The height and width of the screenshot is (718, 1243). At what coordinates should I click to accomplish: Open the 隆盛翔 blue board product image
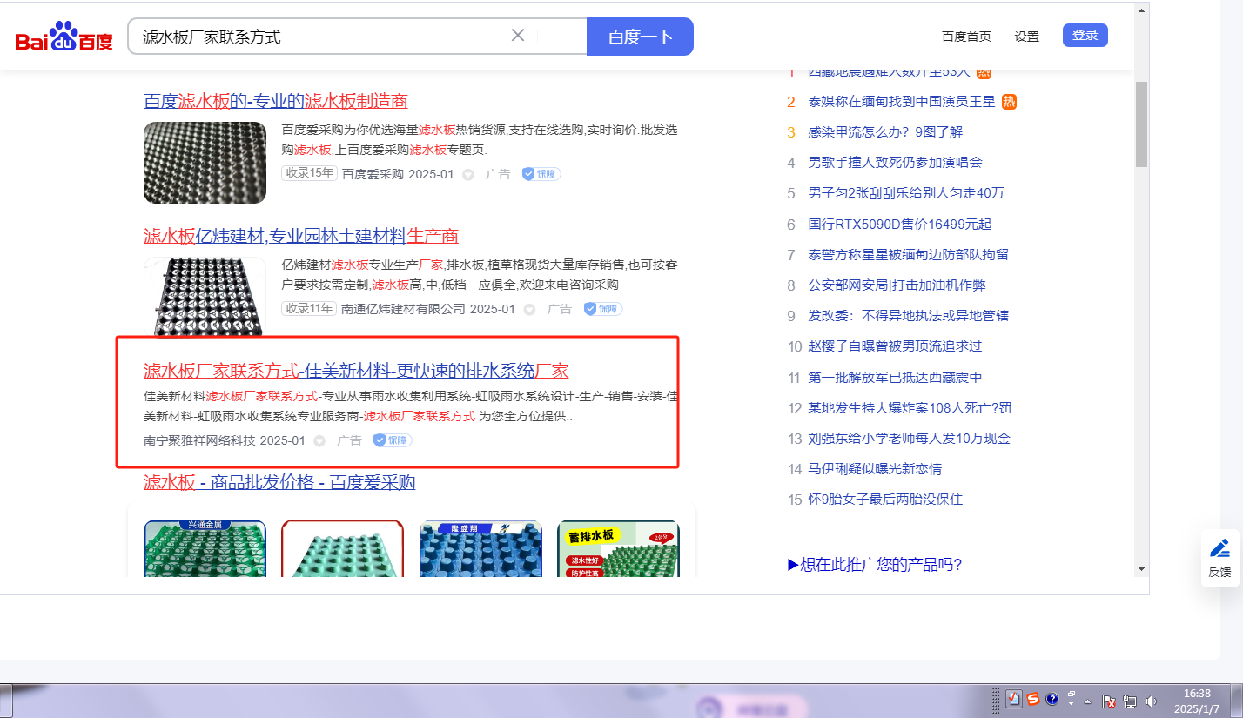pyautogui.click(x=480, y=548)
